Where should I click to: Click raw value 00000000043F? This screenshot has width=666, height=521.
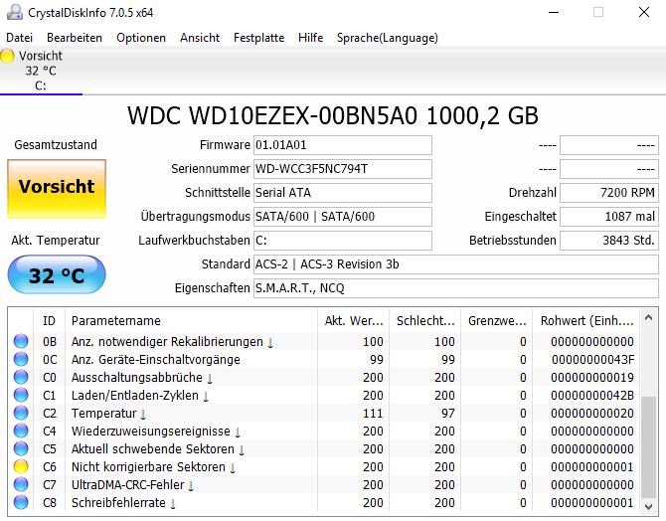[x=593, y=360]
